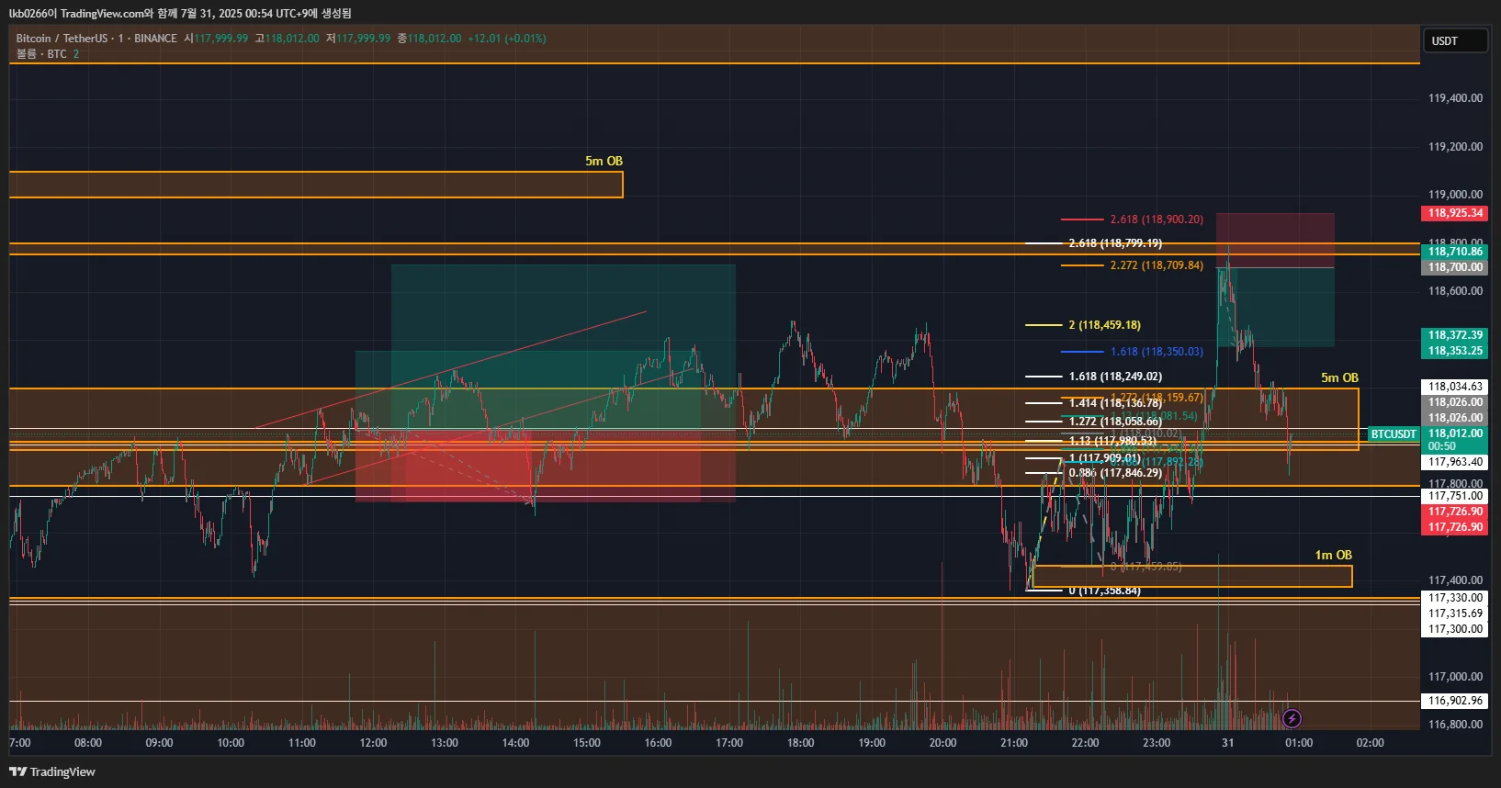
Task: Click the 118,372.39 green price tag
Action: (1454, 335)
